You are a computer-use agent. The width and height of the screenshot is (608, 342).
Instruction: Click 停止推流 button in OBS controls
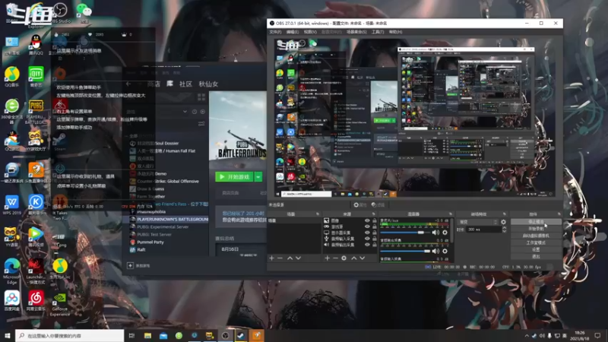tap(536, 222)
